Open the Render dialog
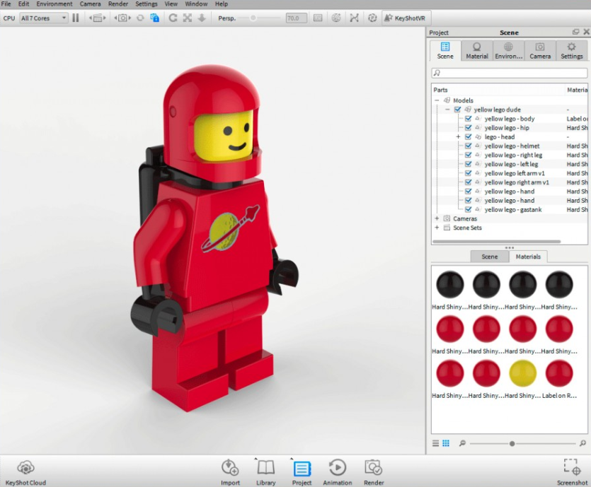 374,473
